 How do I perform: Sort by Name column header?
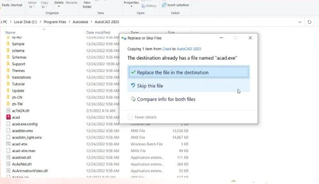point(10,32)
